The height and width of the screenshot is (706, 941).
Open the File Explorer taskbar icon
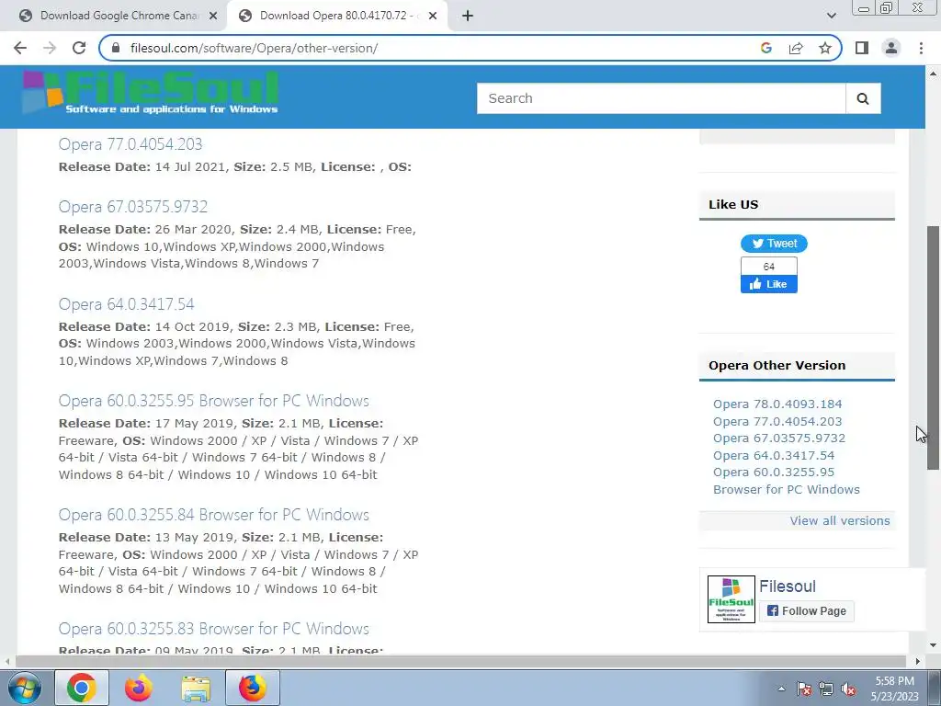tap(196, 688)
